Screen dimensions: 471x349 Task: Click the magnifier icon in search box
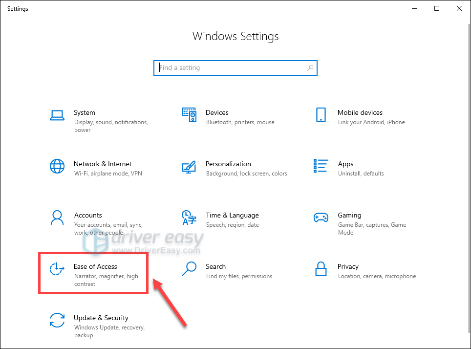(x=310, y=68)
